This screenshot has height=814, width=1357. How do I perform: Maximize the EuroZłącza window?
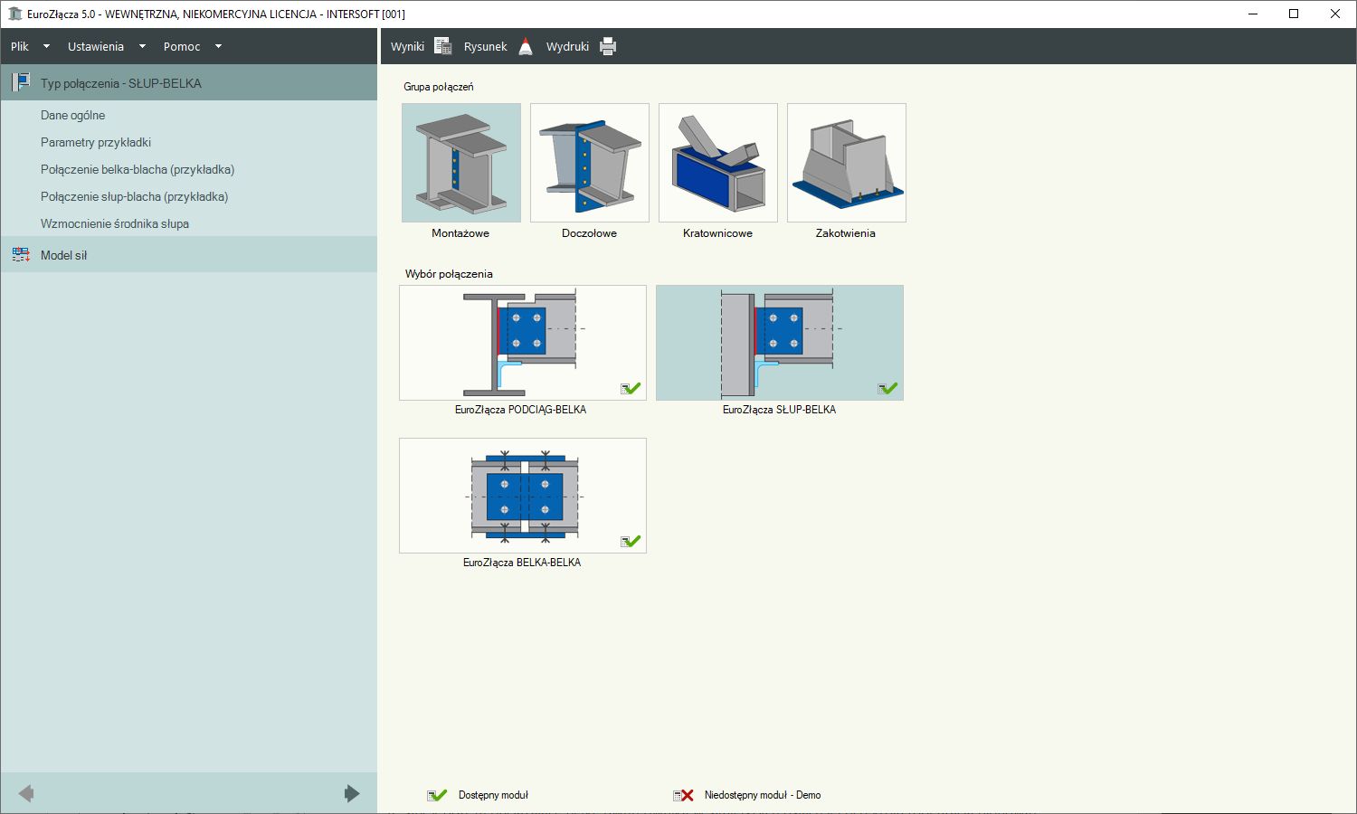[1294, 14]
